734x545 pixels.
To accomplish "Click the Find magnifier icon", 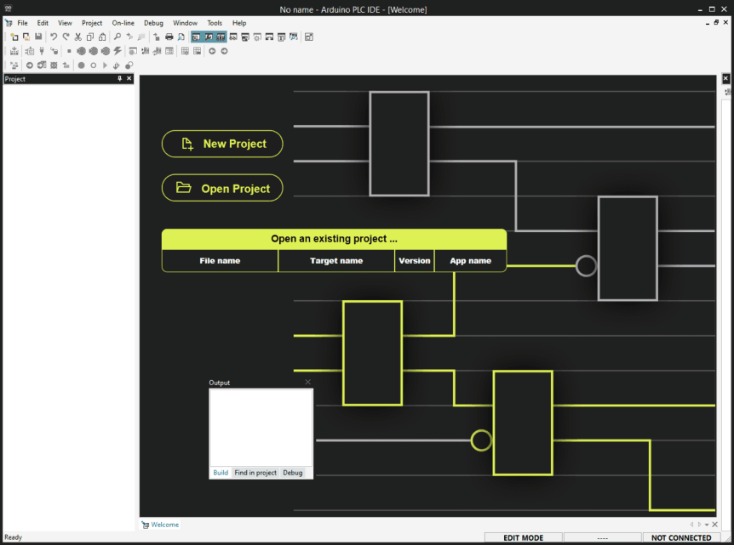I will [118, 37].
